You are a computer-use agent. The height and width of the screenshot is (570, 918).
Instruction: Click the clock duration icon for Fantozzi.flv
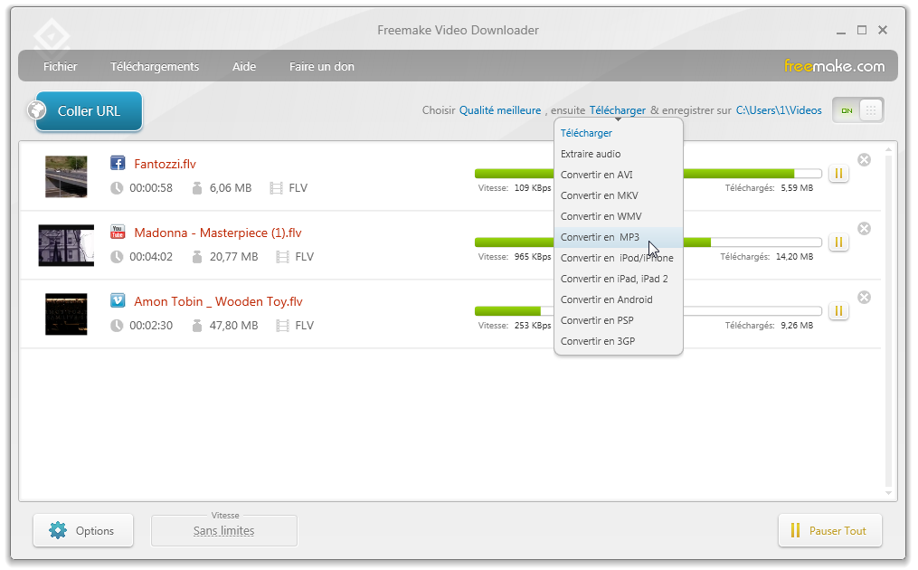coord(117,188)
